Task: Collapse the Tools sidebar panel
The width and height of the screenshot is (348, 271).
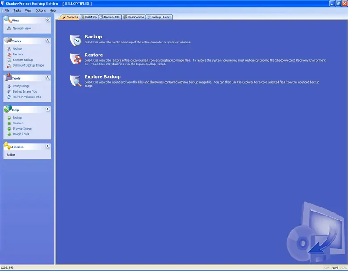Action: tap(47, 78)
